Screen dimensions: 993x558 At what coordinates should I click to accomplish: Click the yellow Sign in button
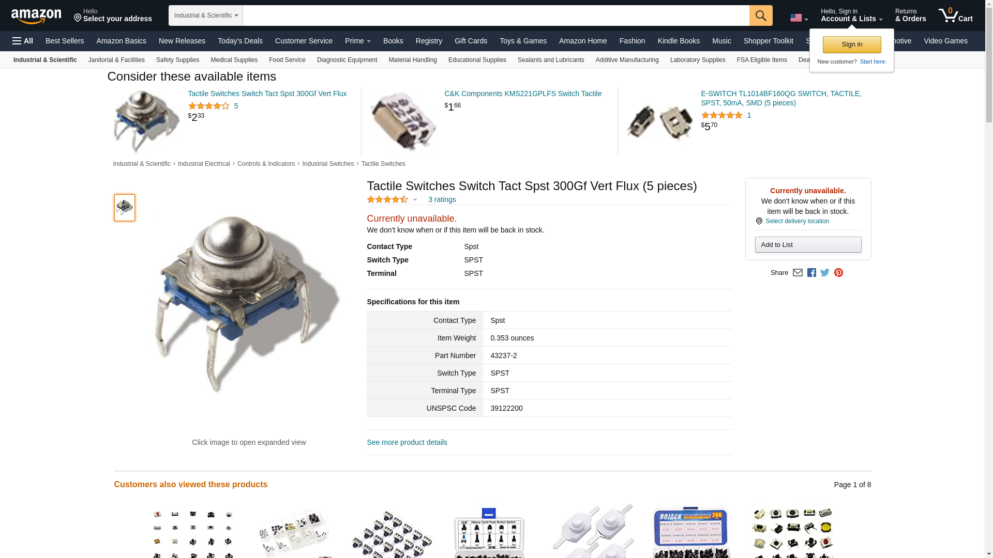(852, 44)
